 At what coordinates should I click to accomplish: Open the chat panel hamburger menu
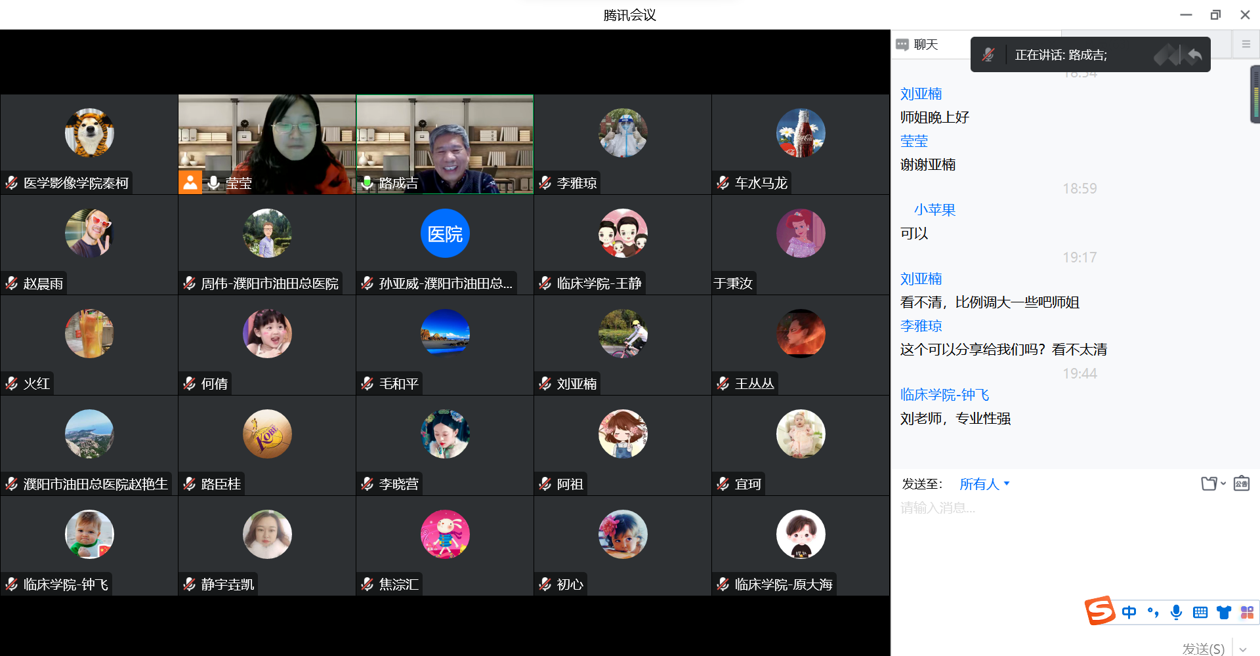(1246, 44)
